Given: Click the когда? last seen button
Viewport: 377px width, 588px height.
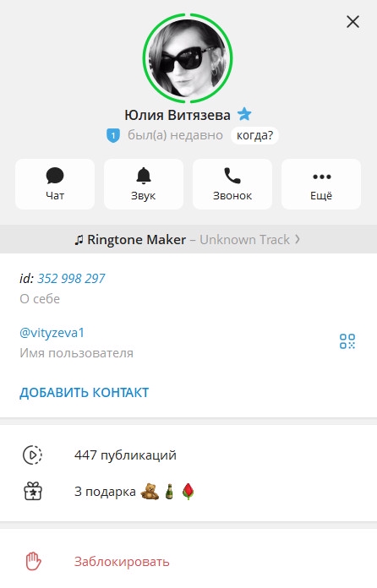Looking at the screenshot, I should pyautogui.click(x=254, y=135).
